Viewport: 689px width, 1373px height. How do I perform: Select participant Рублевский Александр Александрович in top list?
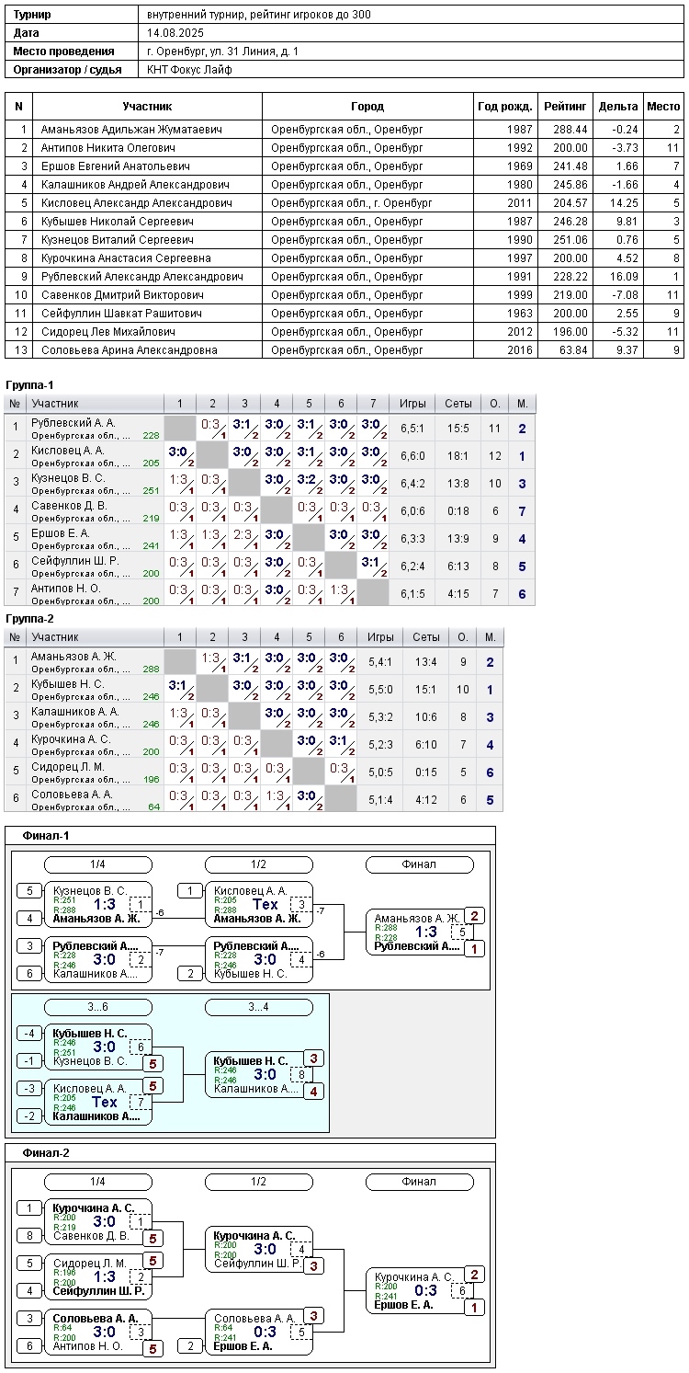click(x=141, y=277)
